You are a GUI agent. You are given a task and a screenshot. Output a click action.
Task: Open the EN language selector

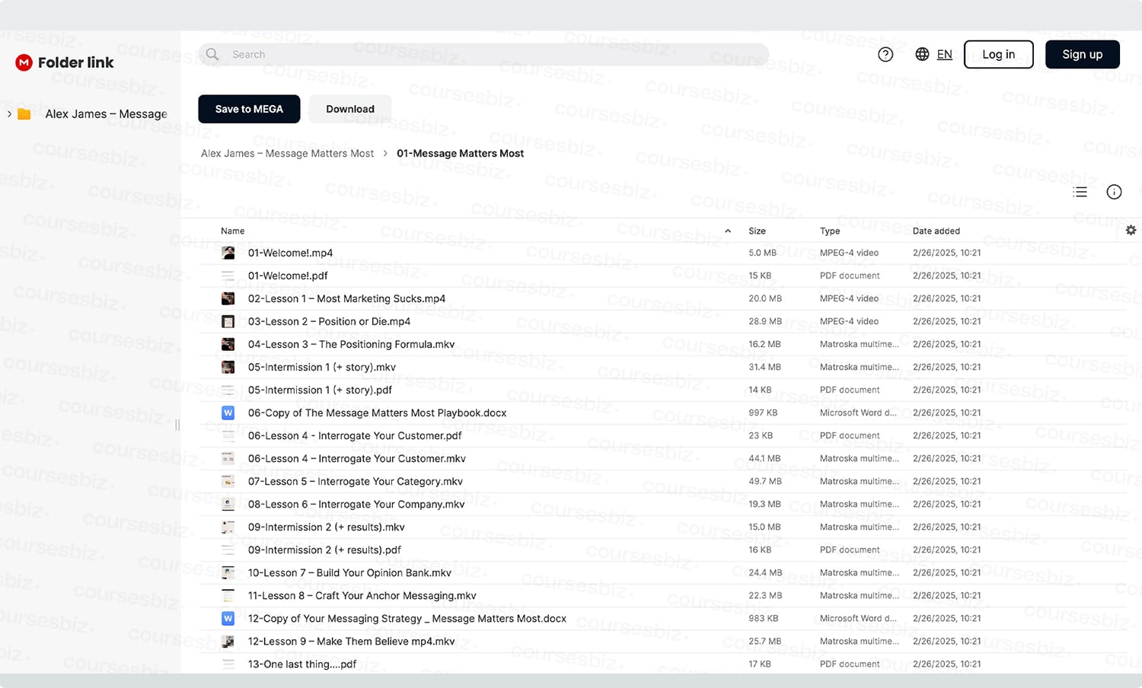tap(944, 54)
